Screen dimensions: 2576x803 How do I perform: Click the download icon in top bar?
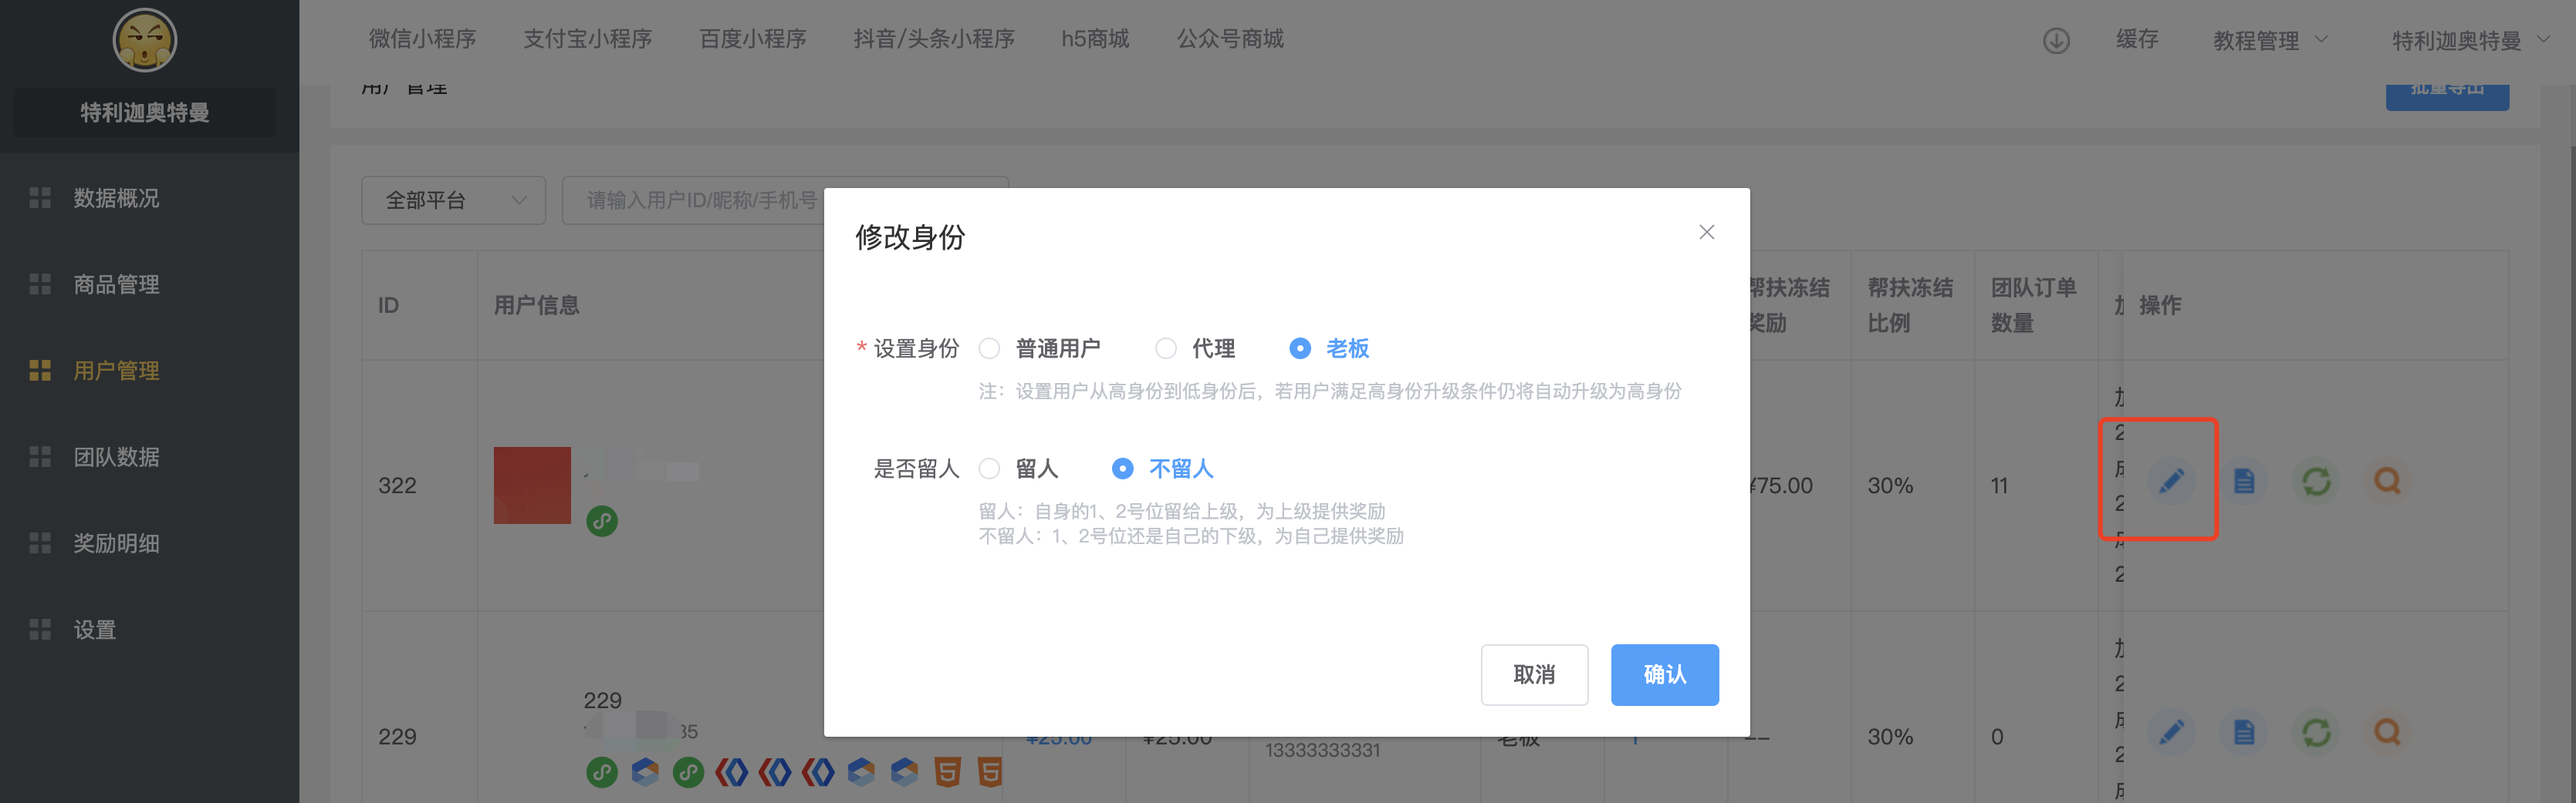click(2056, 40)
